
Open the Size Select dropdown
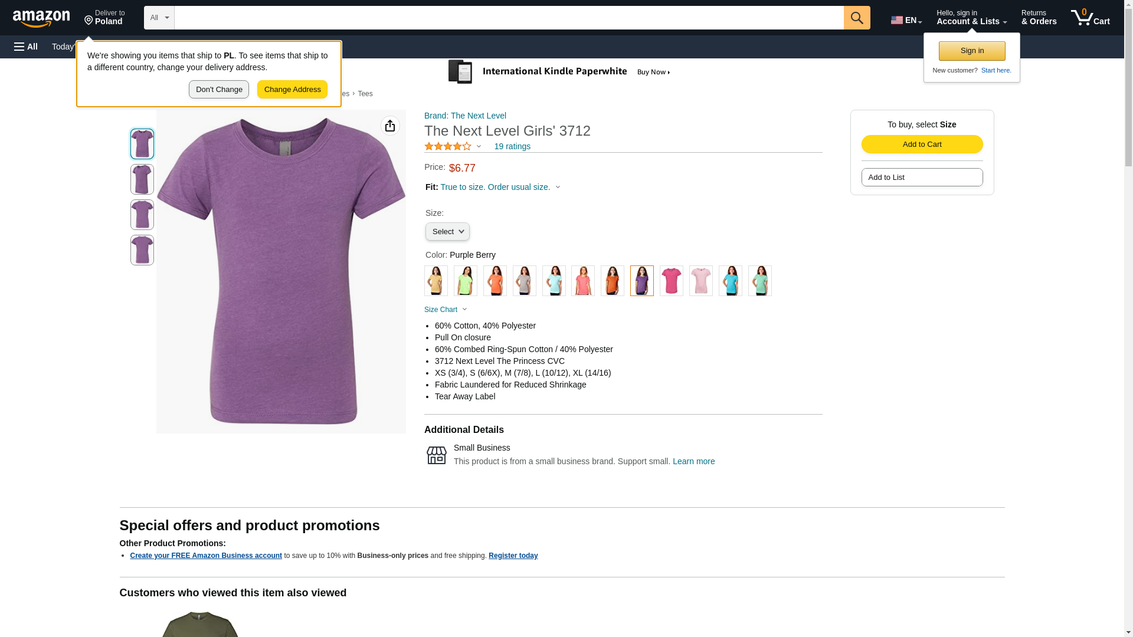coord(447,232)
